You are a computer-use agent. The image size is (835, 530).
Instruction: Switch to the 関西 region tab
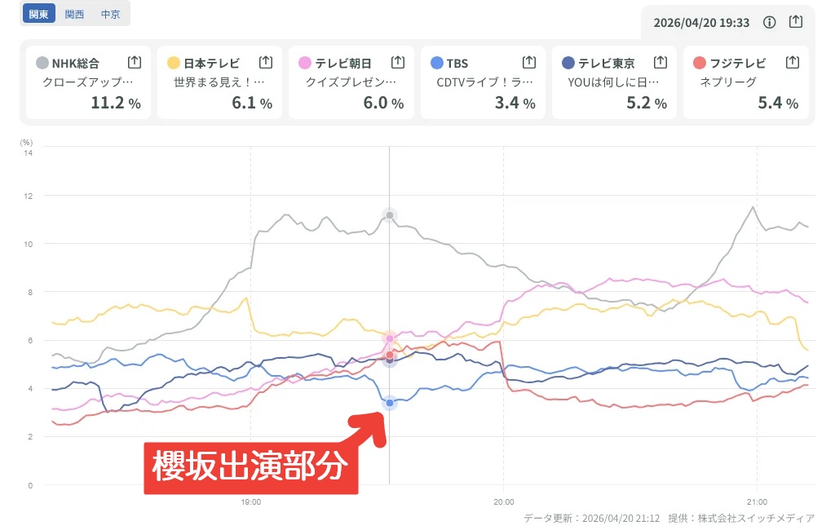tap(74, 14)
